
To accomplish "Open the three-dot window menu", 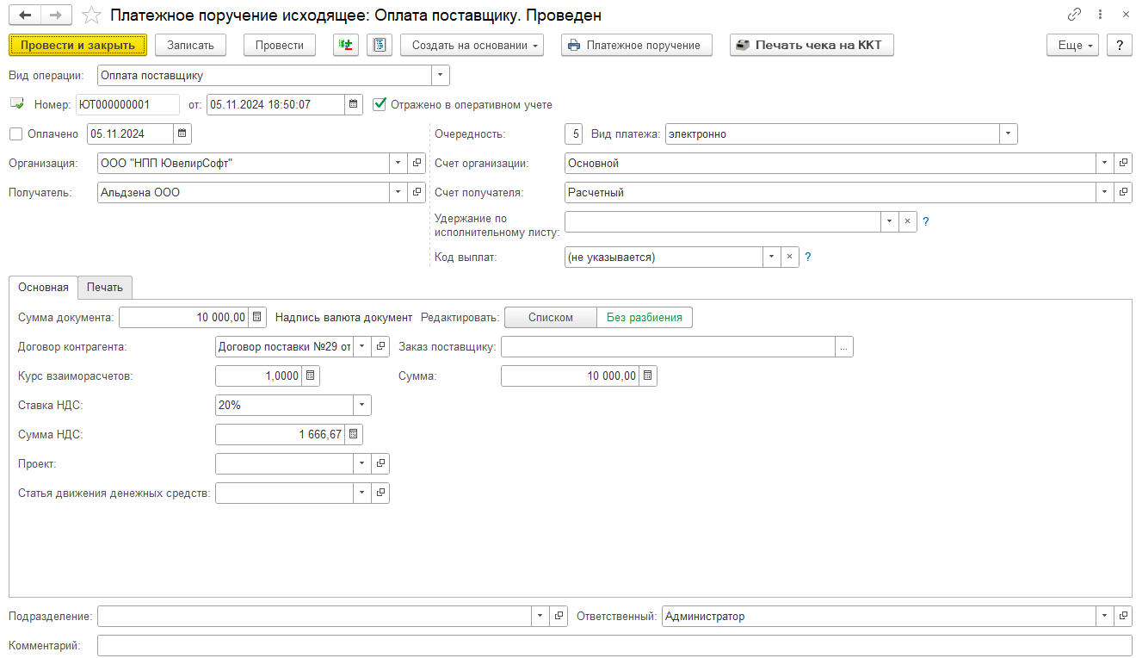I will (1101, 15).
